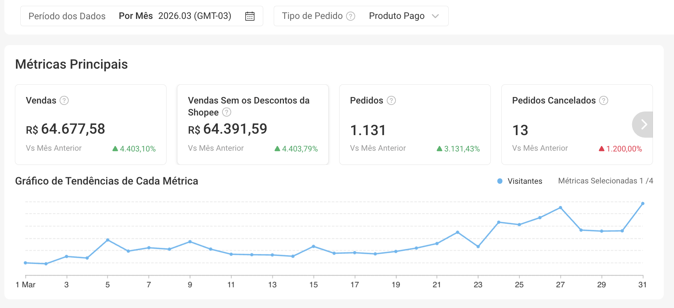674x308 pixels.
Task: Click the 3.131,43% growth indicator
Action: tap(458, 149)
